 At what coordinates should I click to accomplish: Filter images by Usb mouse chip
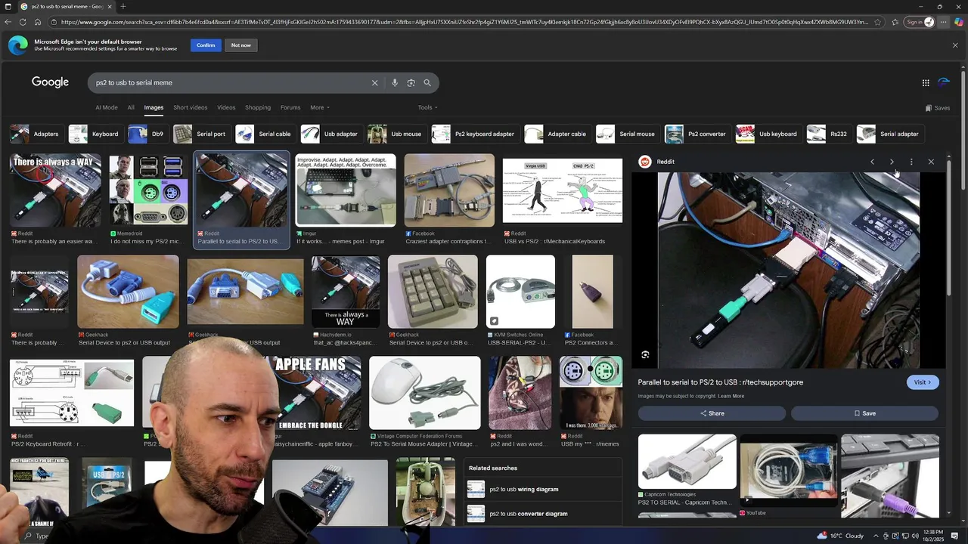pos(396,134)
